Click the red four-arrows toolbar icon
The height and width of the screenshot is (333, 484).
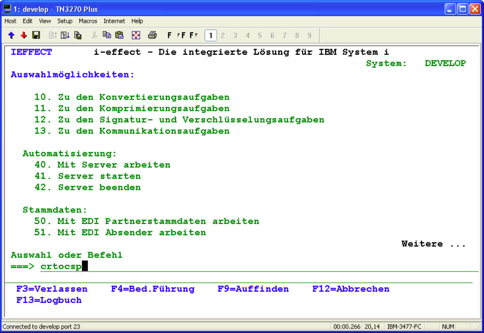pos(136,35)
